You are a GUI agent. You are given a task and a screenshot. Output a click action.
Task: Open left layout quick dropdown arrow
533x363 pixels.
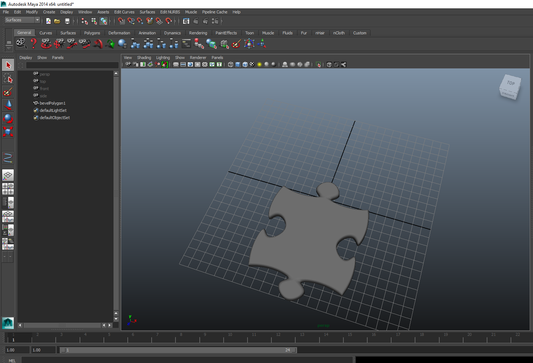tap(4, 257)
